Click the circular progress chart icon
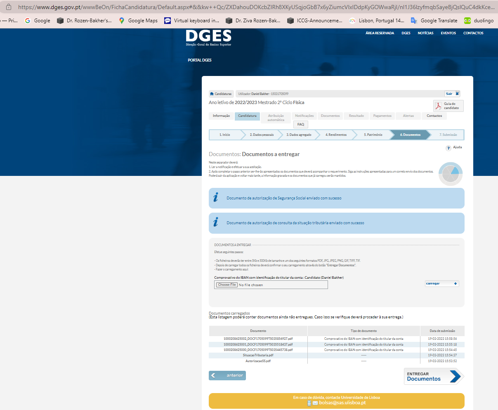The width and height of the screenshot is (498, 410). pyautogui.click(x=451, y=173)
